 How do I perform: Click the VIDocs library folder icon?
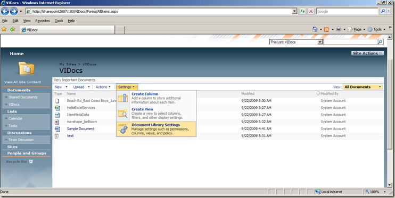point(26,68)
